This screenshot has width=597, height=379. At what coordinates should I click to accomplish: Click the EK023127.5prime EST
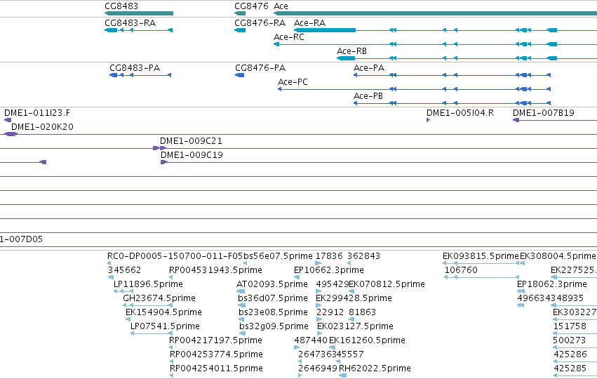(355, 326)
